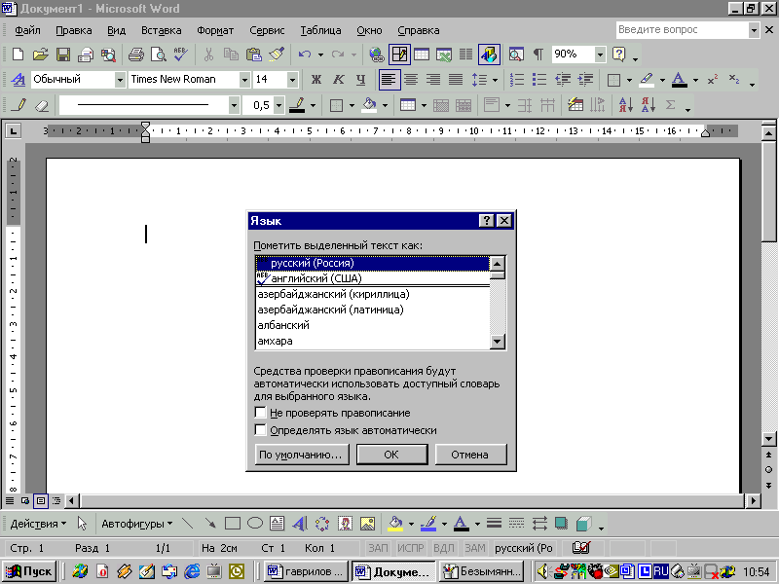This screenshot has height=584, width=779.
Task: Click the AutoSum sigma icon
Action: pos(670,105)
